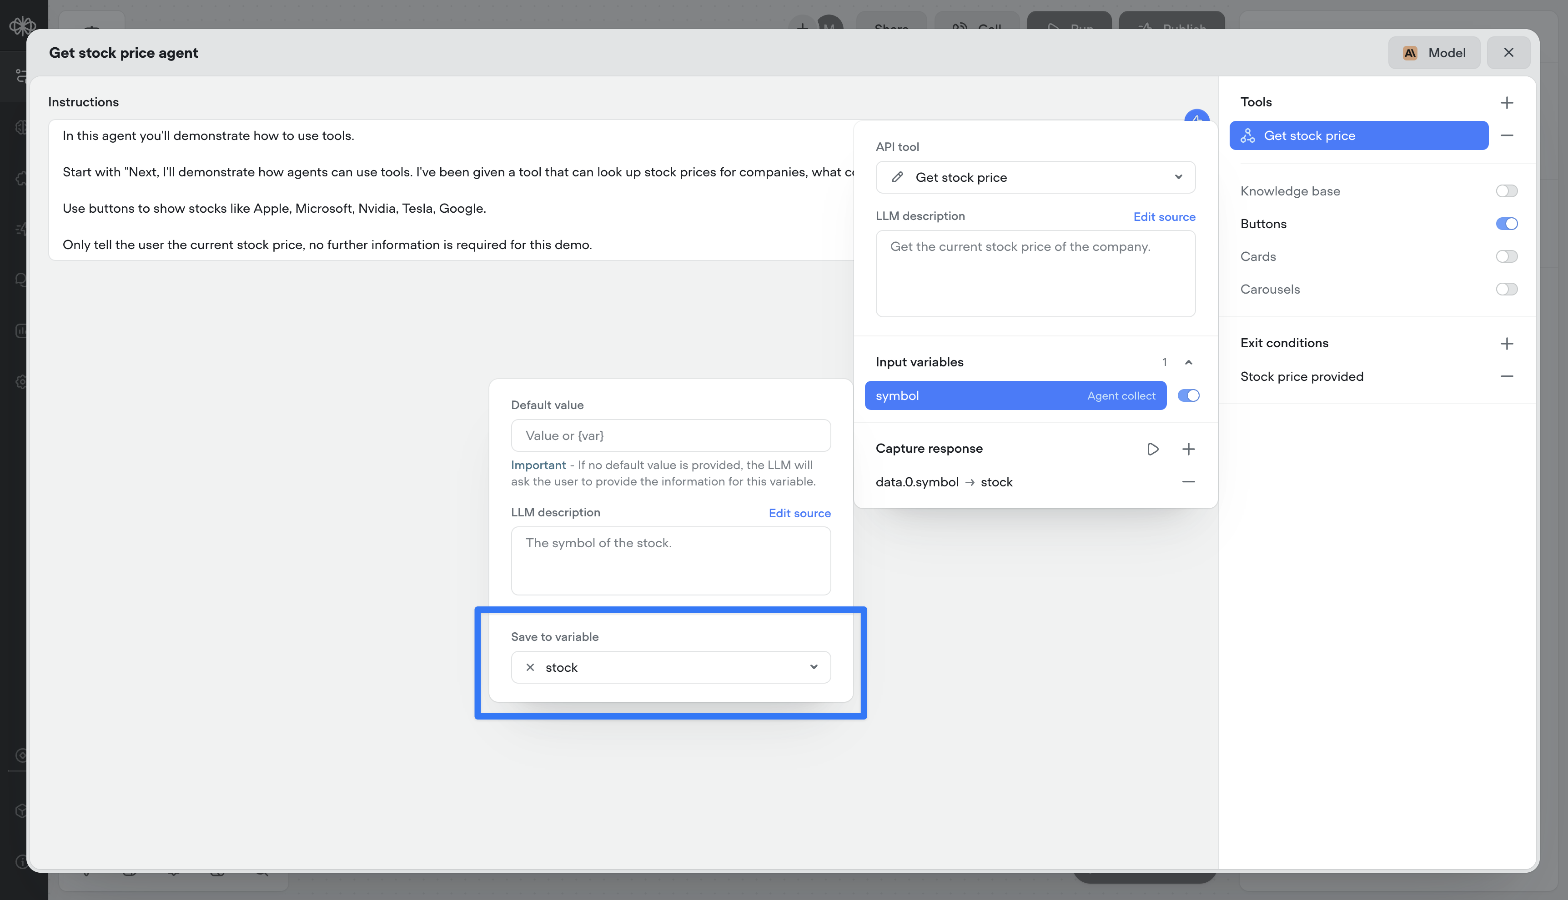Add a new tool with the plus icon

[x=1507, y=103]
